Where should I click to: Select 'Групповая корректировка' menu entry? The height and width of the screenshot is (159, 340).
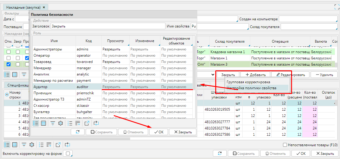(x=248, y=82)
